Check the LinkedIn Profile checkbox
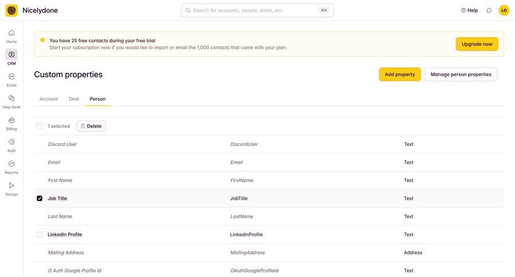Screen dimensions: 515x277 coord(39,235)
